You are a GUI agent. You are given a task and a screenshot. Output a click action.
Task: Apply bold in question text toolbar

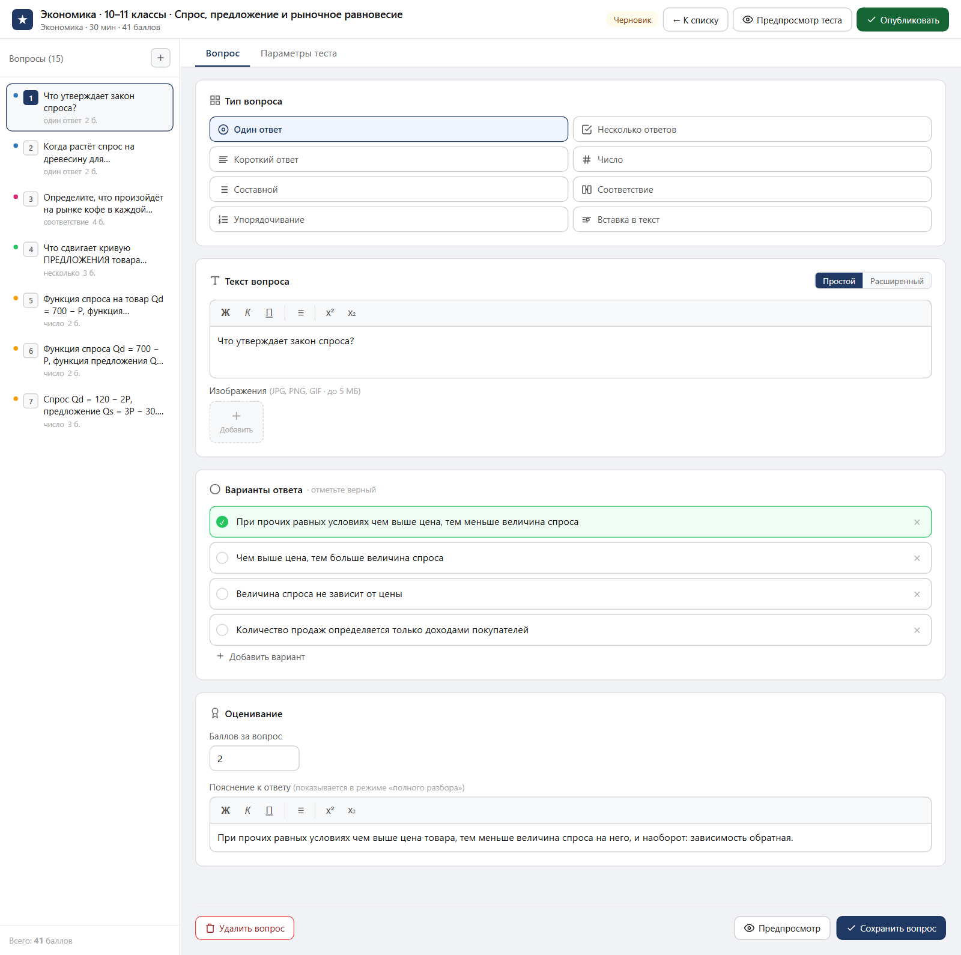(x=225, y=313)
